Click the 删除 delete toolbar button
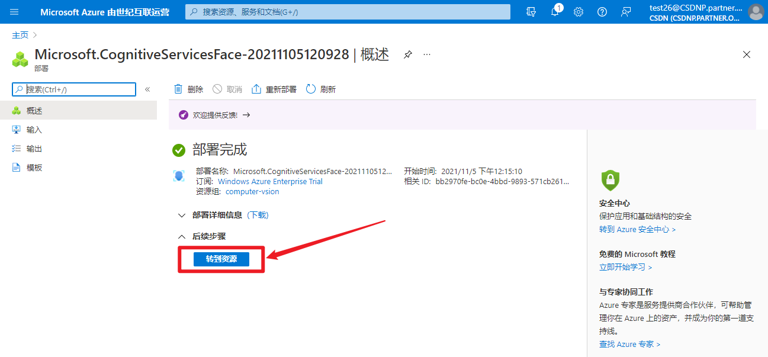The width and height of the screenshot is (768, 357). click(x=188, y=89)
